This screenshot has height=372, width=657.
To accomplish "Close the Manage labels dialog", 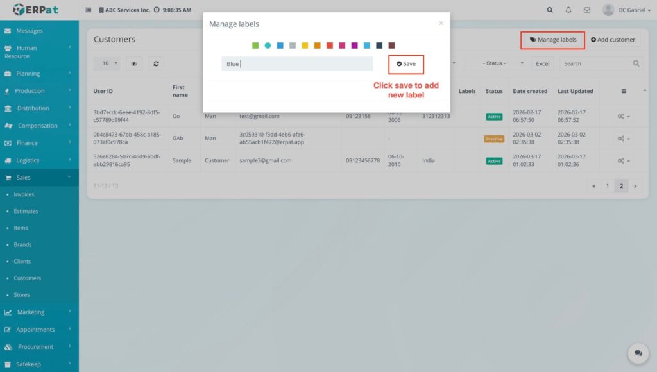I will 441,23.
